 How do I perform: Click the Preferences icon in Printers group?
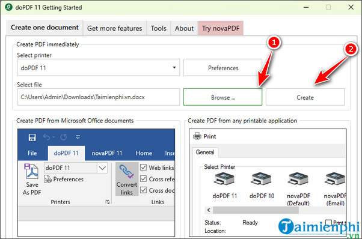click(48, 179)
